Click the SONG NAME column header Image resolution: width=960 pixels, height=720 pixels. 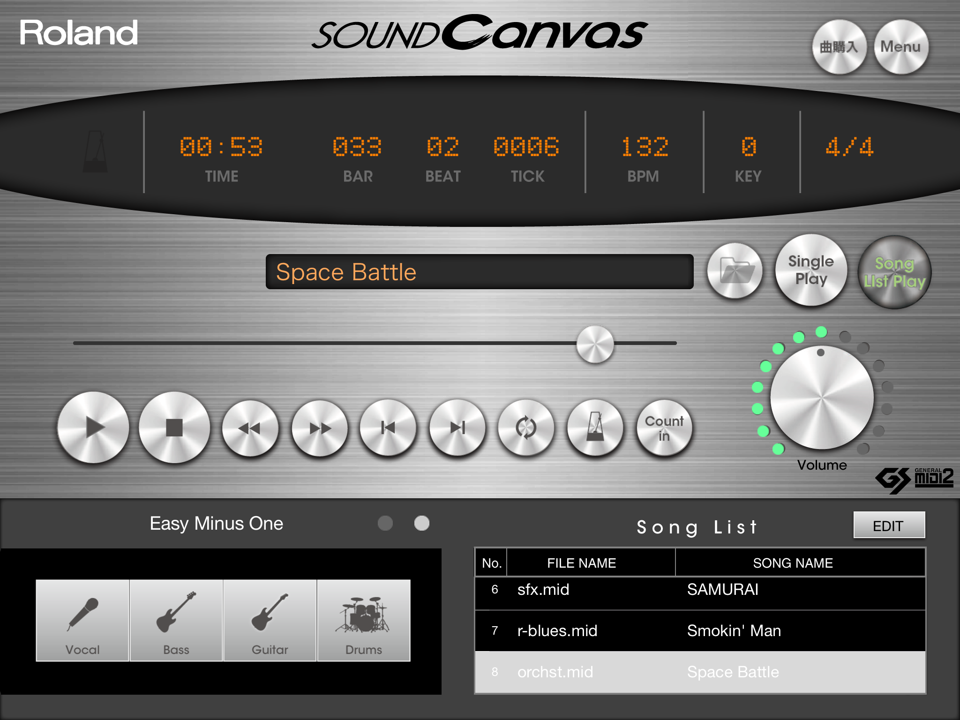800,563
